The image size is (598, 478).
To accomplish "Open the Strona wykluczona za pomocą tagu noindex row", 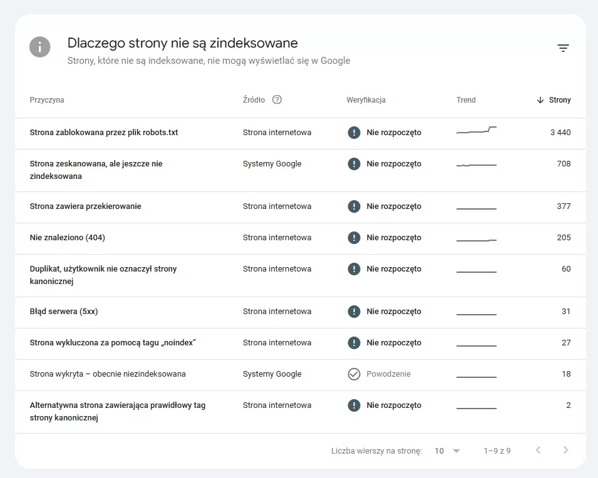I will pyautogui.click(x=301, y=344).
